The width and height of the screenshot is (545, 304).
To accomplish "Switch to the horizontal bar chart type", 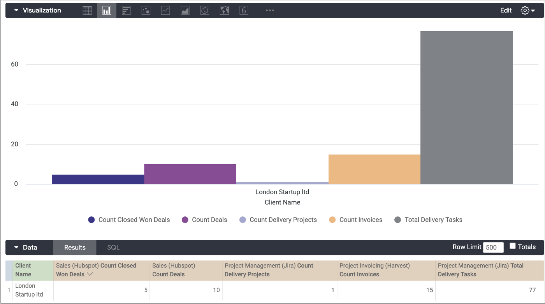I will pyautogui.click(x=126, y=11).
